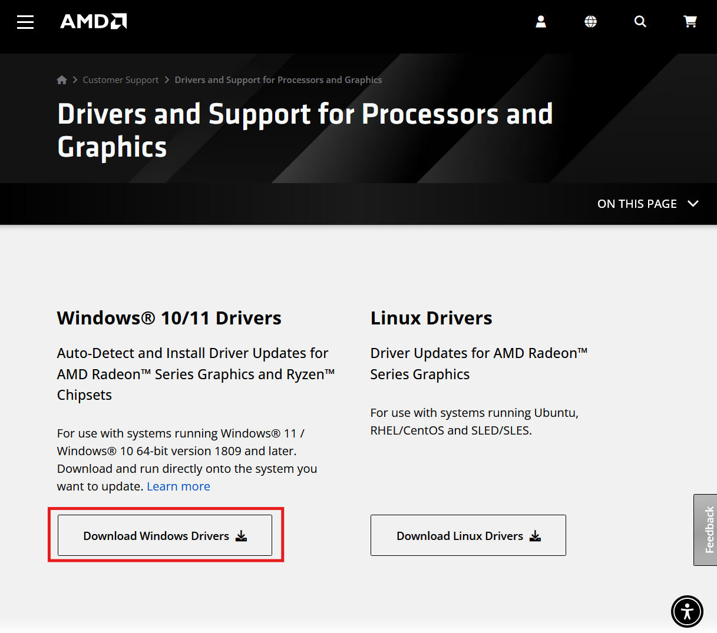Click Download Linux Drivers
Image resolution: width=717 pixels, height=633 pixels.
coord(468,535)
